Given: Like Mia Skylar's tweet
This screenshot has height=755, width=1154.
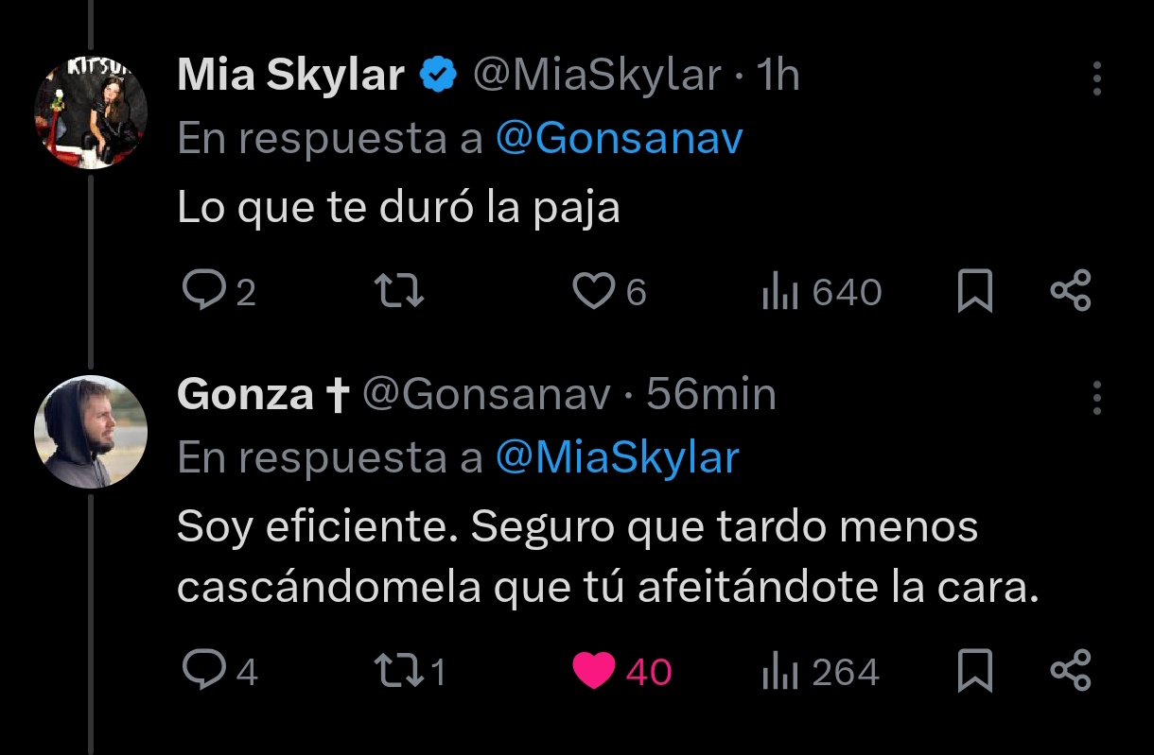Looking at the screenshot, I should click(x=594, y=292).
